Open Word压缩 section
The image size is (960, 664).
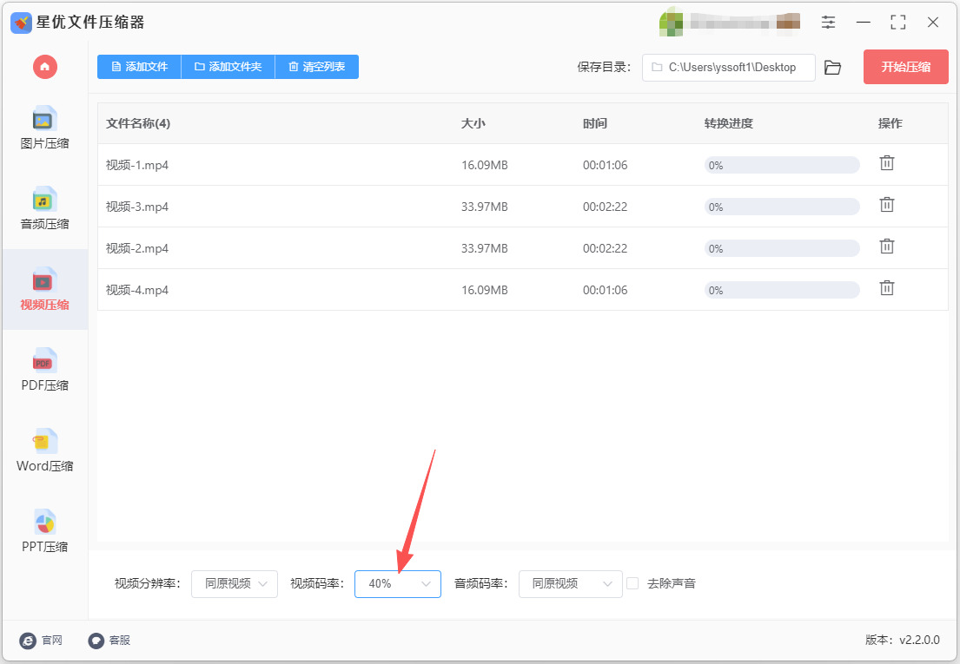44,451
